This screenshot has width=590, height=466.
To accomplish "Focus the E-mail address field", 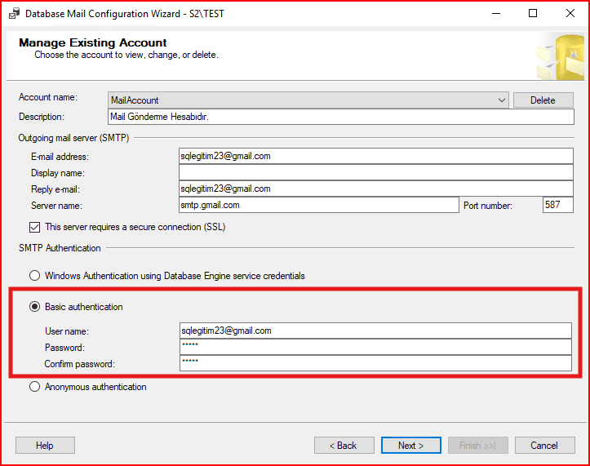I will (x=375, y=156).
